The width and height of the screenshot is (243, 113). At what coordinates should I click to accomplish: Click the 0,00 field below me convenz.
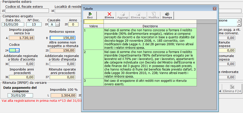coord(227,38)
